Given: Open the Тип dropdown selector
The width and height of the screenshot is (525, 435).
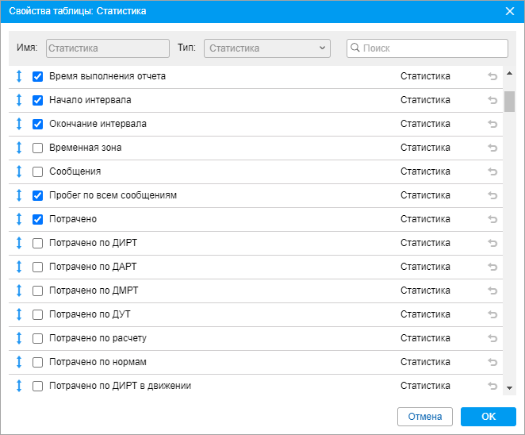Looking at the screenshot, I should (266, 48).
